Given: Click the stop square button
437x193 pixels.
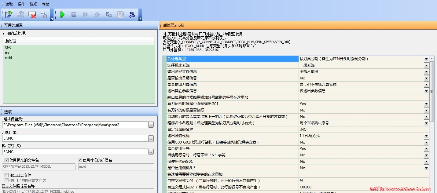Looking at the screenshot, I should click(74, 15).
